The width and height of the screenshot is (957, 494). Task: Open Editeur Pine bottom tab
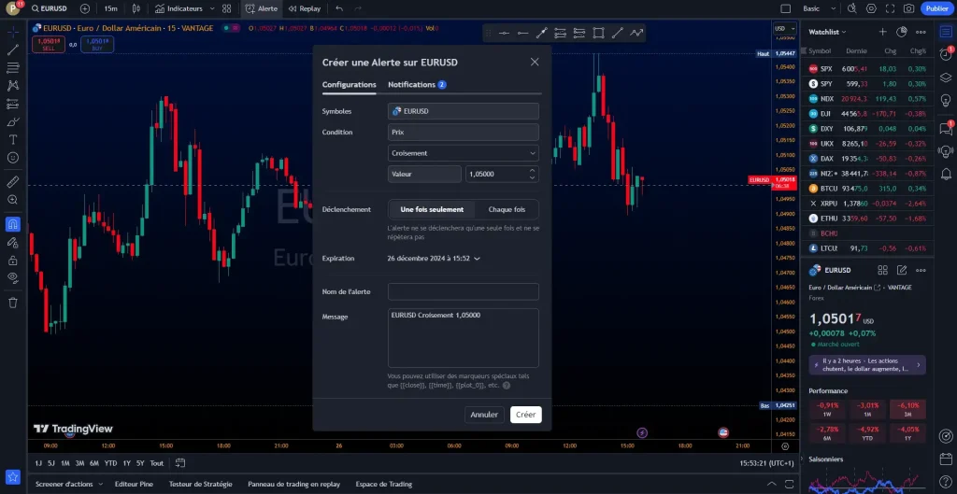134,485
